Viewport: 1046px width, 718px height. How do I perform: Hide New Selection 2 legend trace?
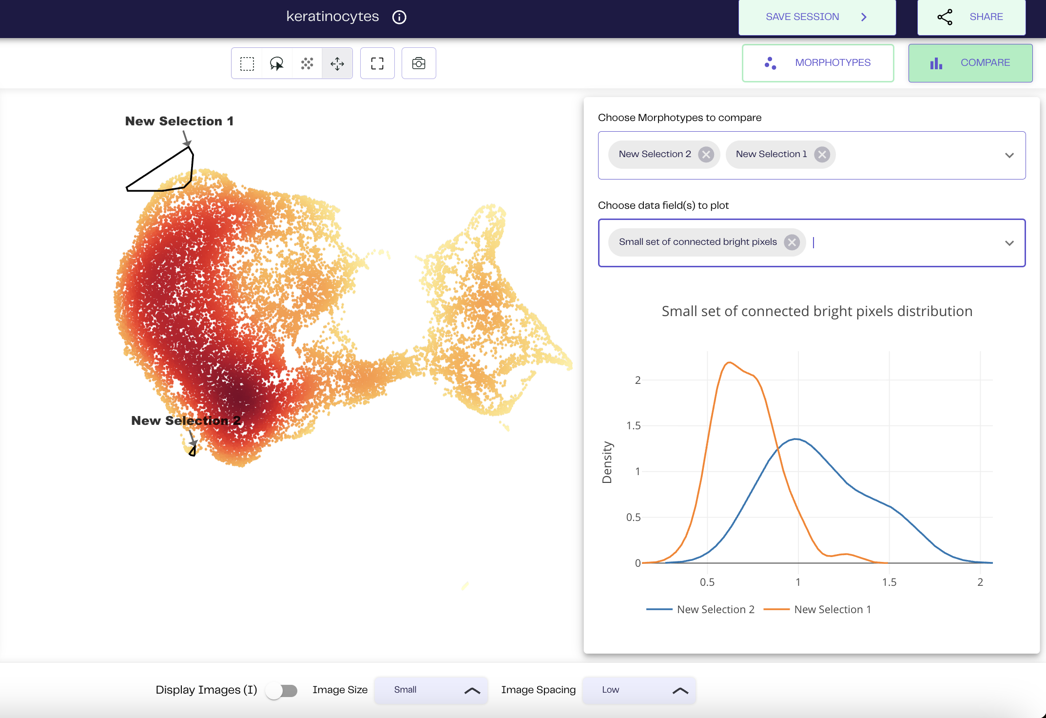click(715, 609)
